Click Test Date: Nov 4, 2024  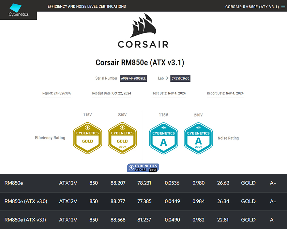[169, 93]
